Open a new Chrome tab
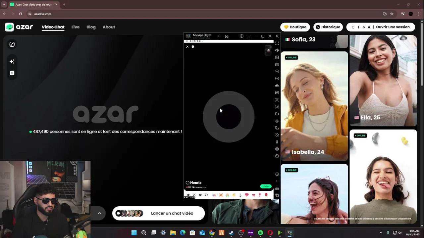Image resolution: width=424 pixels, height=238 pixels. pyautogui.click(x=64, y=5)
